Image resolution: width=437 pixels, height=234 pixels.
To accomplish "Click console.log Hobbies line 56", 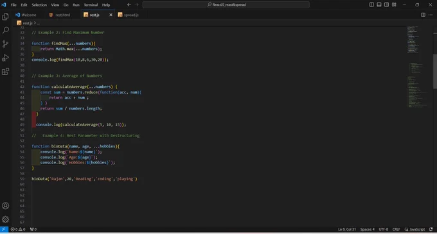I will coord(78,163).
